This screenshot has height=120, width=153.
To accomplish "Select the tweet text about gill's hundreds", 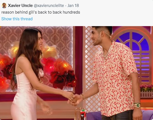I will click(x=41, y=12).
